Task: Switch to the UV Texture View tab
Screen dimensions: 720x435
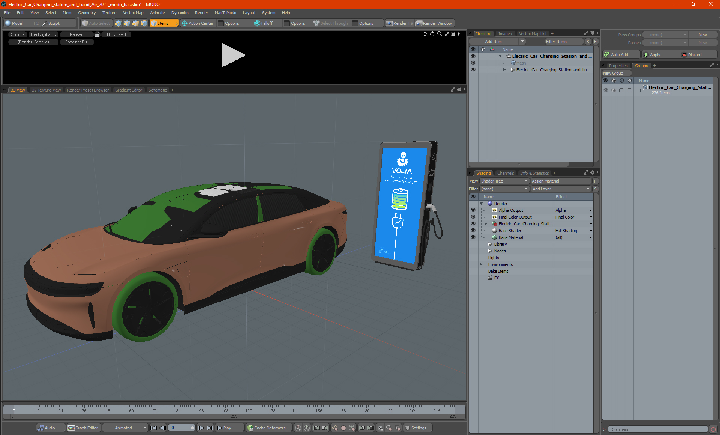Action: click(x=46, y=90)
